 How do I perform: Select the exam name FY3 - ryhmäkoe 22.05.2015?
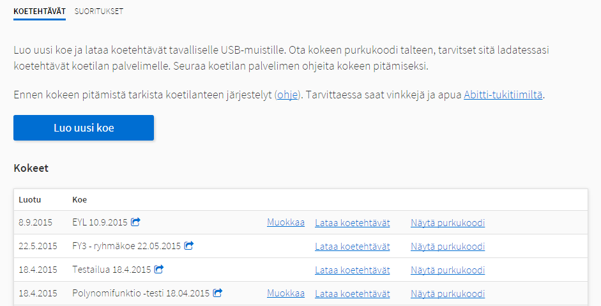click(x=126, y=246)
